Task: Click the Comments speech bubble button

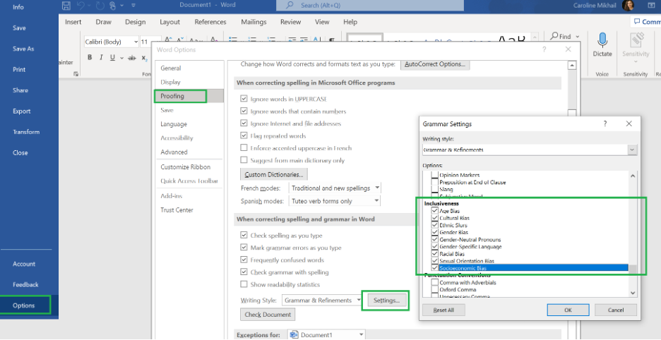Action: pyautogui.click(x=646, y=22)
